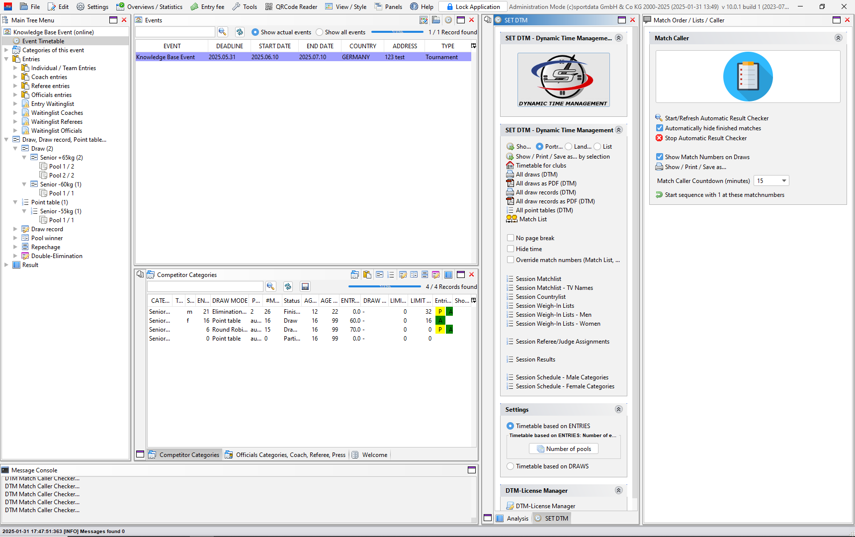The image size is (855, 537).
Task: Collapse DTM-License Manager section chevron
Action: 619,490
